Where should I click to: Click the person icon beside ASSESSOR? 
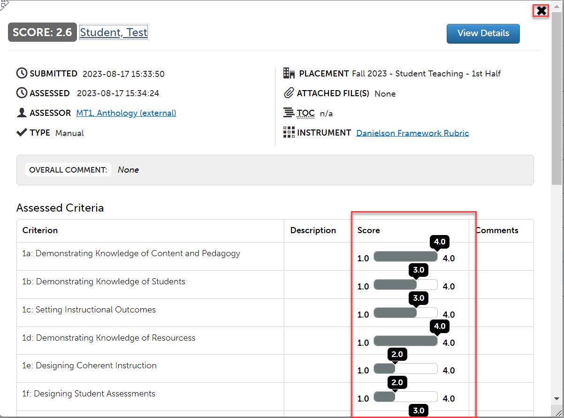[x=22, y=113]
